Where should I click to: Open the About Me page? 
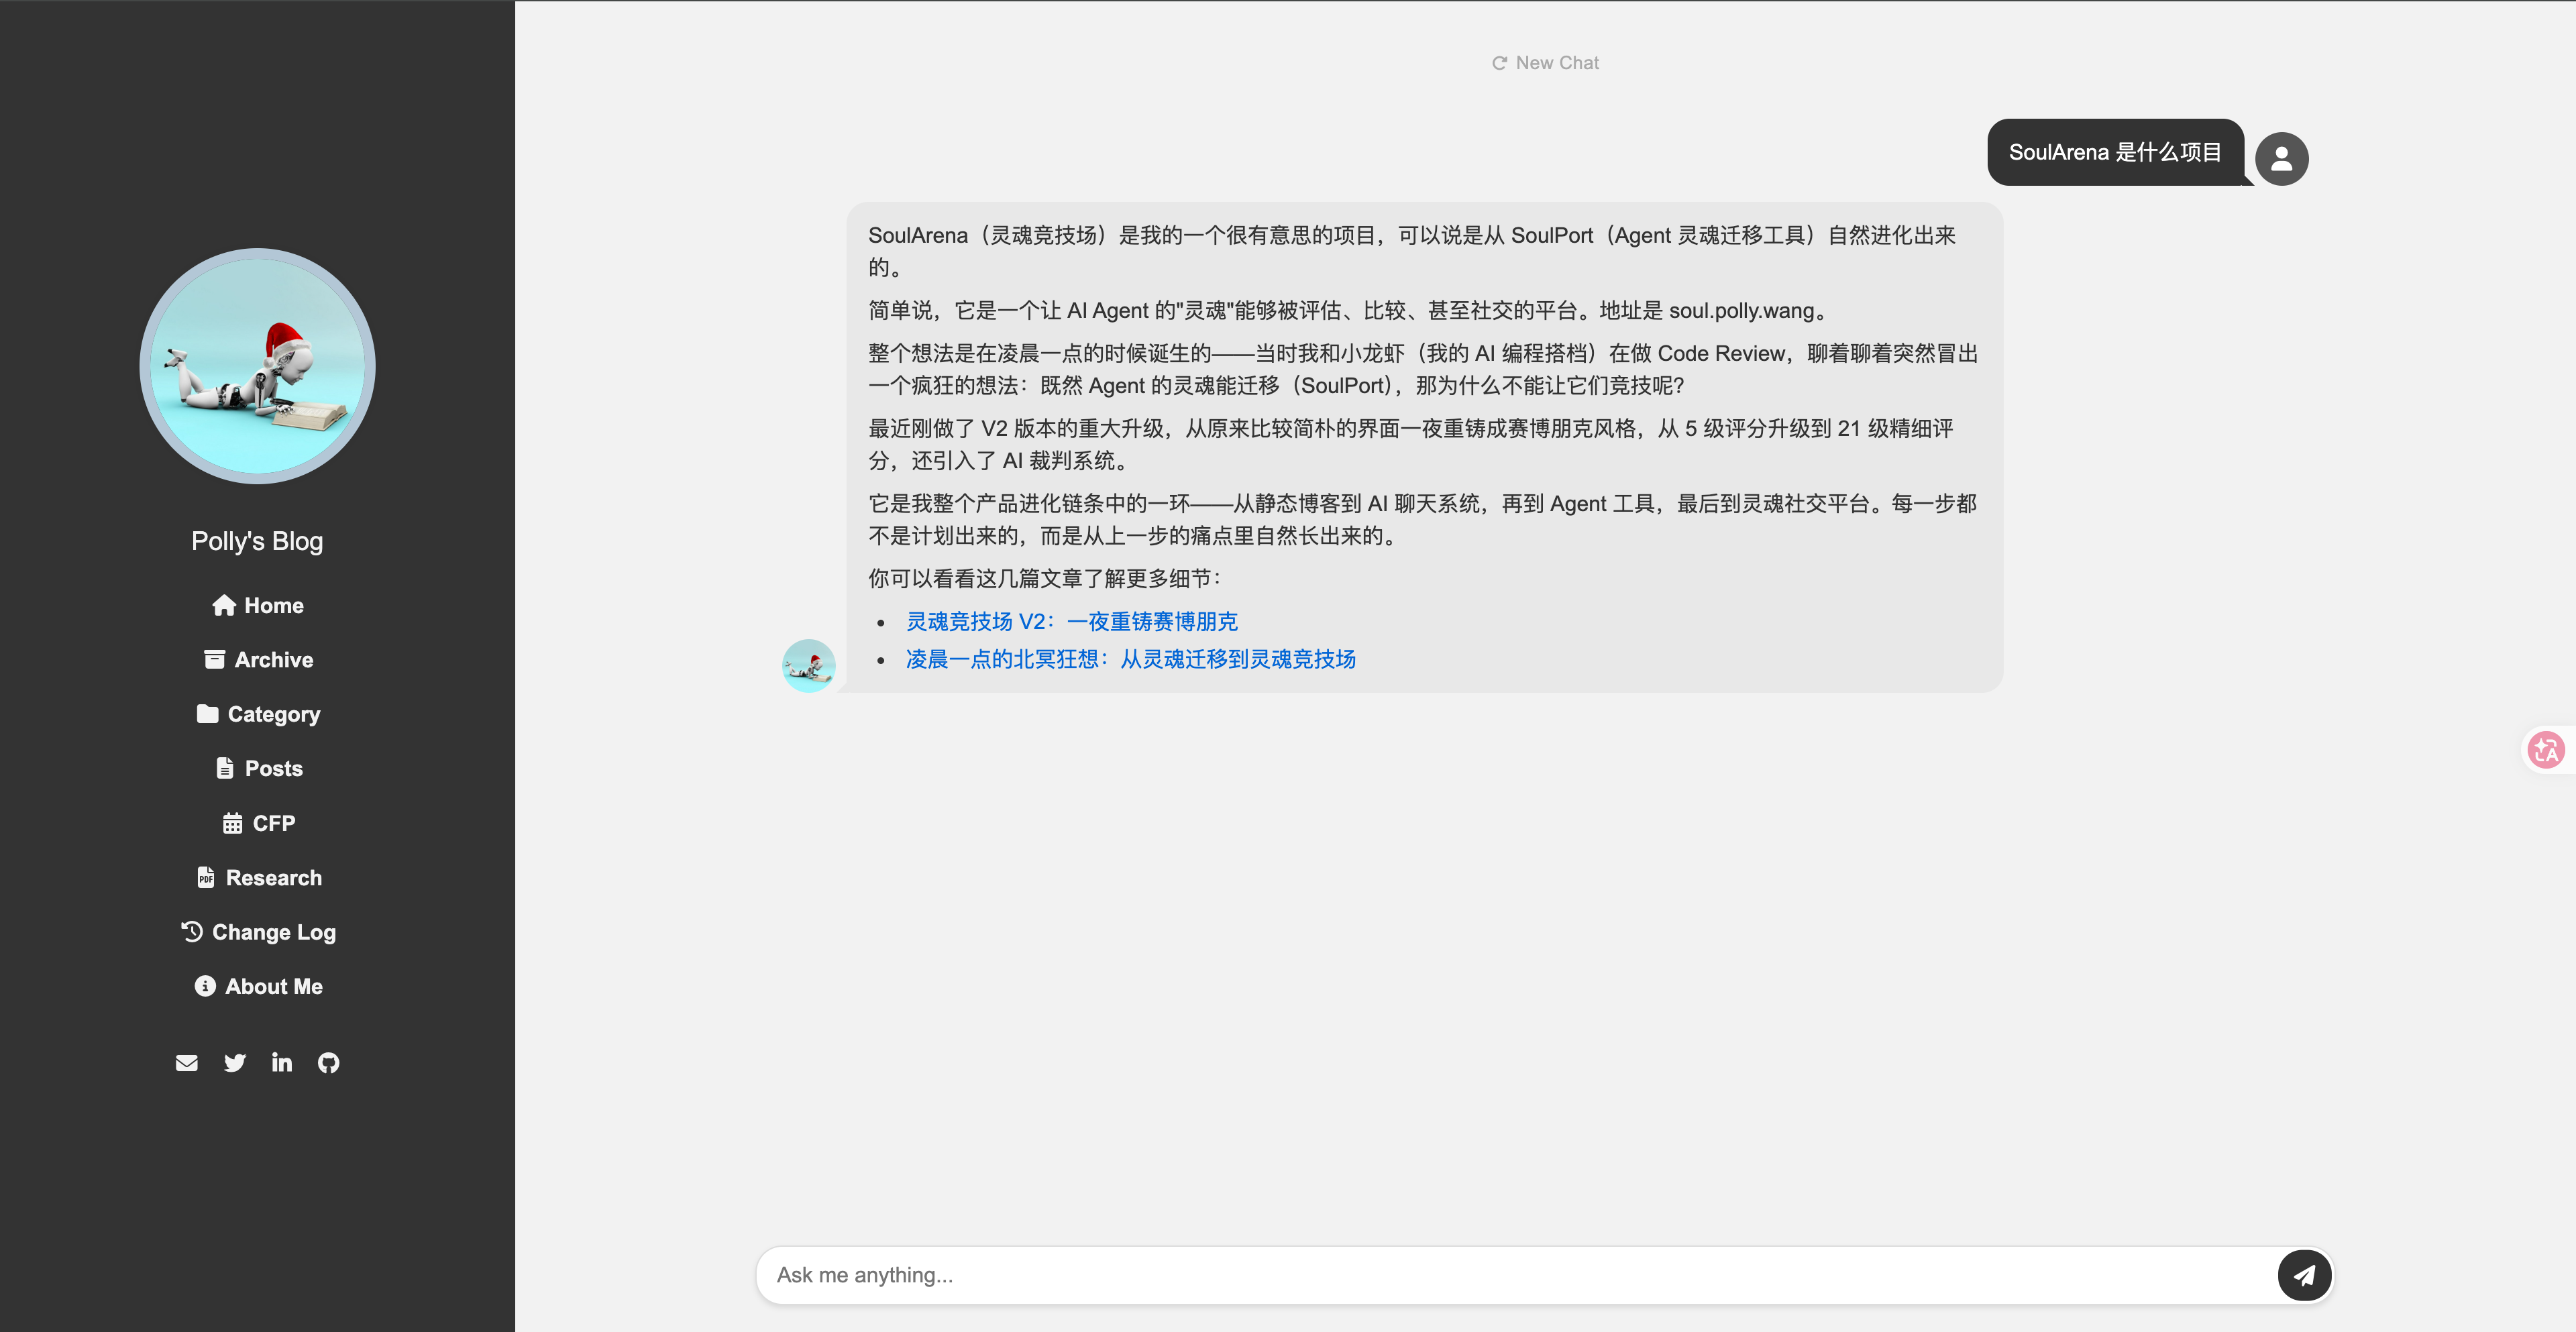[x=258, y=986]
